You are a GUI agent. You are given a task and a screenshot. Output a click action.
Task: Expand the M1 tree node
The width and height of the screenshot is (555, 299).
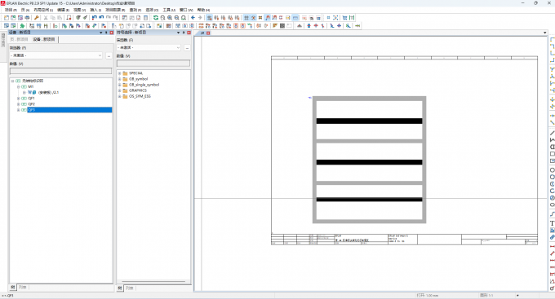19,86
